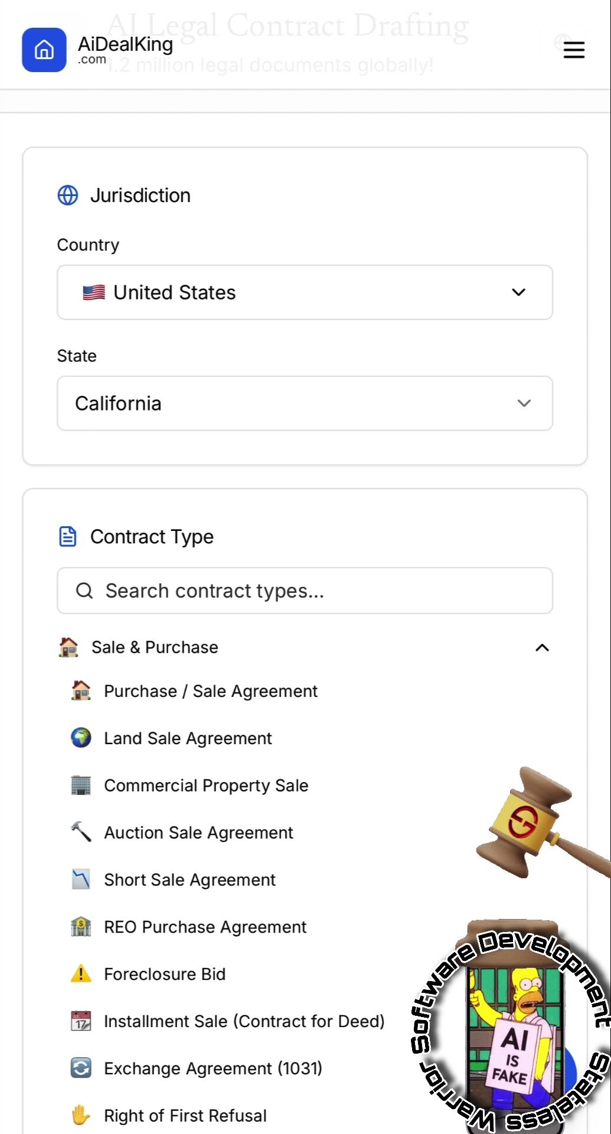This screenshot has width=611, height=1134.
Task: Select Purchase / Sale Agreement contract type
Action: pos(211,691)
